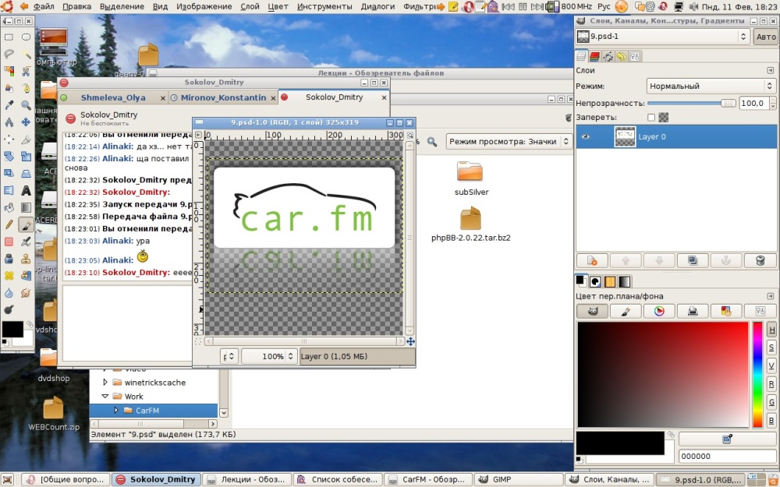The width and height of the screenshot is (780, 487).
Task: Select the Smudge tool
Action: pos(26,293)
